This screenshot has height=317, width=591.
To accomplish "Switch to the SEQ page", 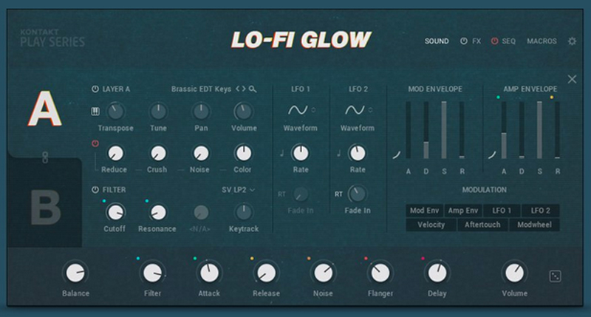I will pos(508,41).
